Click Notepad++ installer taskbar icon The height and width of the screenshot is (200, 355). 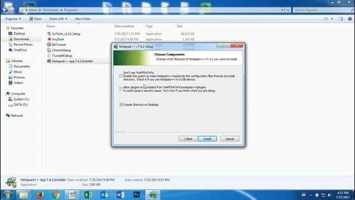click(153, 195)
